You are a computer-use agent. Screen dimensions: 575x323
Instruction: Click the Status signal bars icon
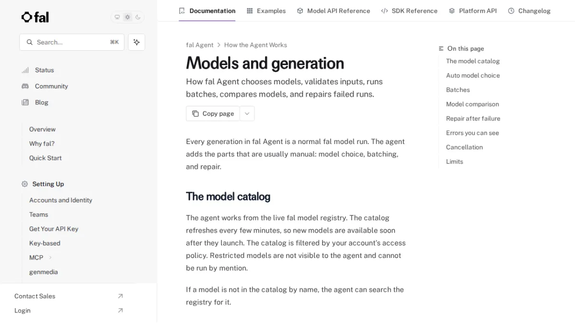[25, 70]
